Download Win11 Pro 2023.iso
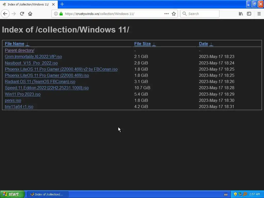The width and height of the screenshot is (264, 198). 23,94
